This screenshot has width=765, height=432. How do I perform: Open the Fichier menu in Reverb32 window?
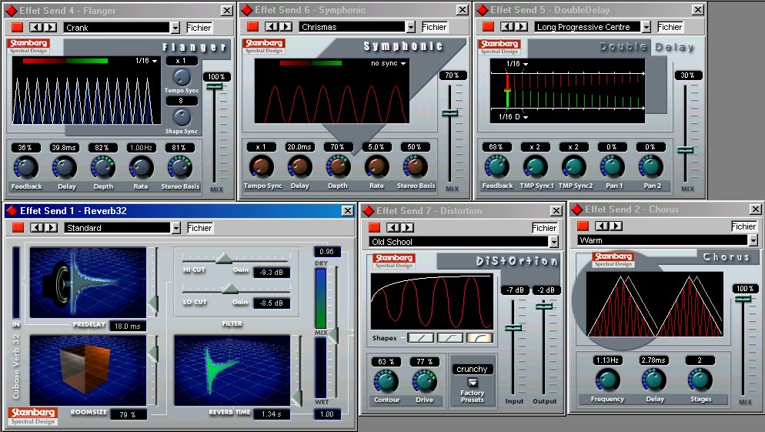tap(199, 228)
